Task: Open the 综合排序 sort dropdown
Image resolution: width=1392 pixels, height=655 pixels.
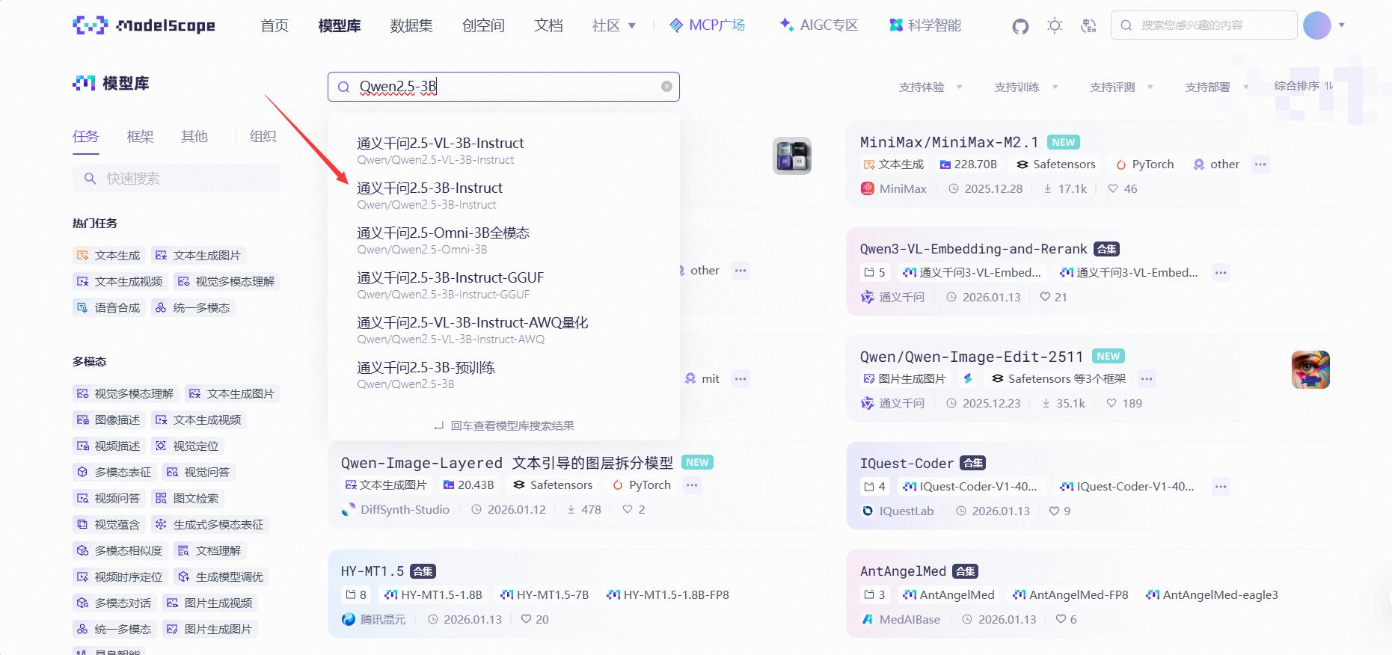Action: pyautogui.click(x=1303, y=86)
